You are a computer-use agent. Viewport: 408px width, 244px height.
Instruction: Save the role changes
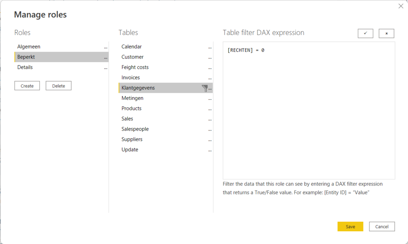coord(350,226)
